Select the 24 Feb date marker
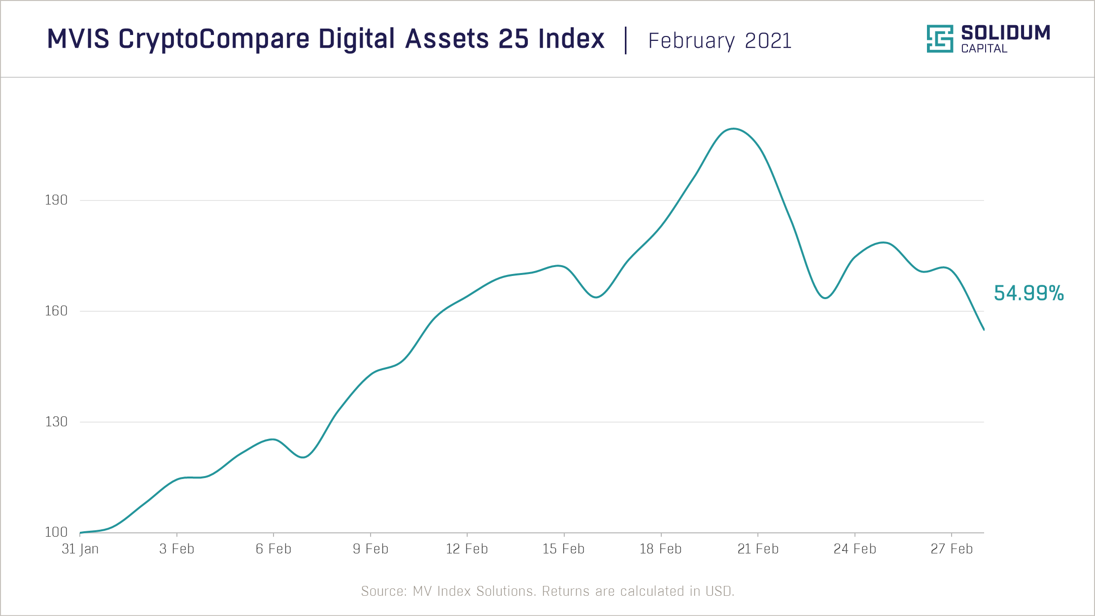The width and height of the screenshot is (1095, 616). point(855,549)
